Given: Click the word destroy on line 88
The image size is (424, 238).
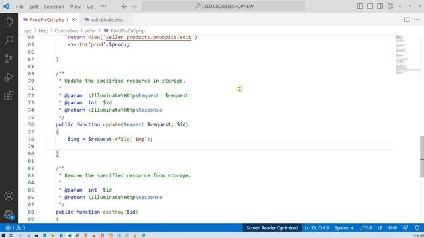Looking at the screenshot, I should point(113,212).
